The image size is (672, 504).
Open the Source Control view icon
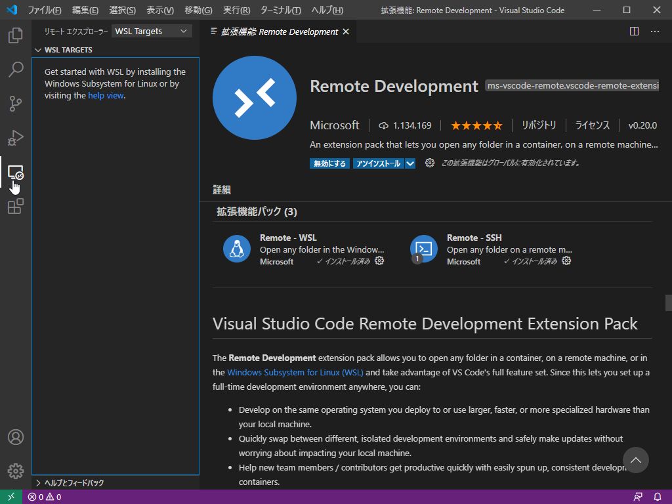16,103
